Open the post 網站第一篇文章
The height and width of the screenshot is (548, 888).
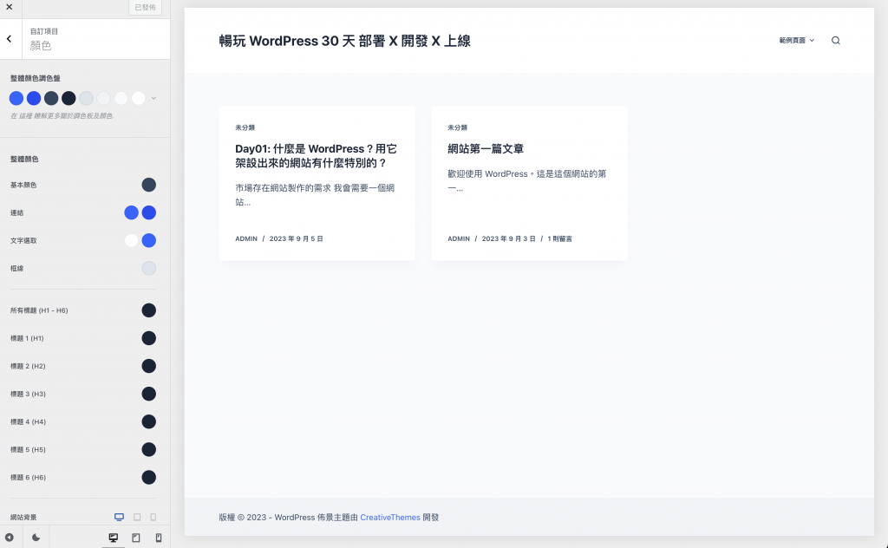[x=486, y=149]
